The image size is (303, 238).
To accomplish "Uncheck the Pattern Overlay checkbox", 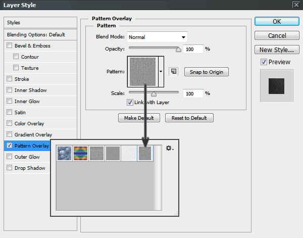I will pyautogui.click(x=10, y=146).
